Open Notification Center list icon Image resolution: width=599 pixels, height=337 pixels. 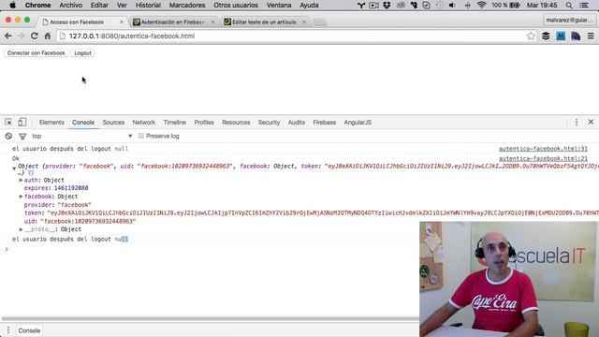click(584, 6)
